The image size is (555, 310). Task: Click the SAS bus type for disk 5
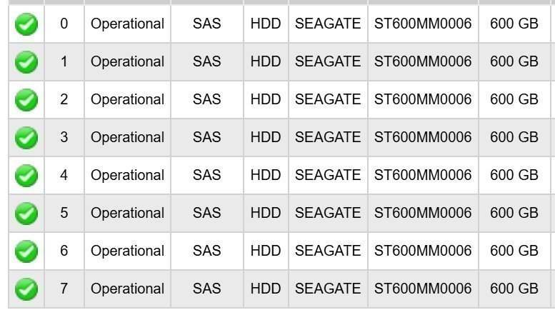[207, 214]
